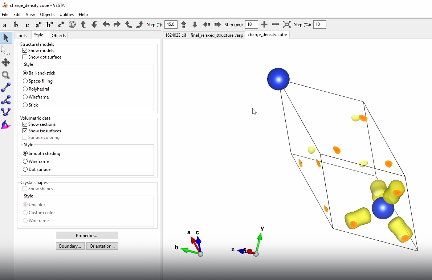Image resolution: width=432 pixels, height=280 pixels.
Task: Select the Translate (move) tool in sidebar
Action: 6,63
